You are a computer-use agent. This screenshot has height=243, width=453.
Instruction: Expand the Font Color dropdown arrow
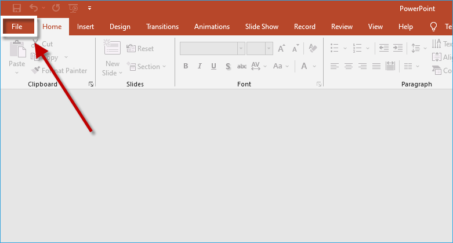click(x=314, y=66)
